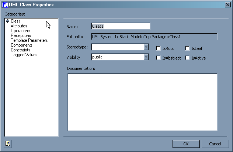Image resolution: width=233 pixels, height=152 pixels.
Task: Enable the IsRoot checkbox
Action: pyautogui.click(x=158, y=48)
